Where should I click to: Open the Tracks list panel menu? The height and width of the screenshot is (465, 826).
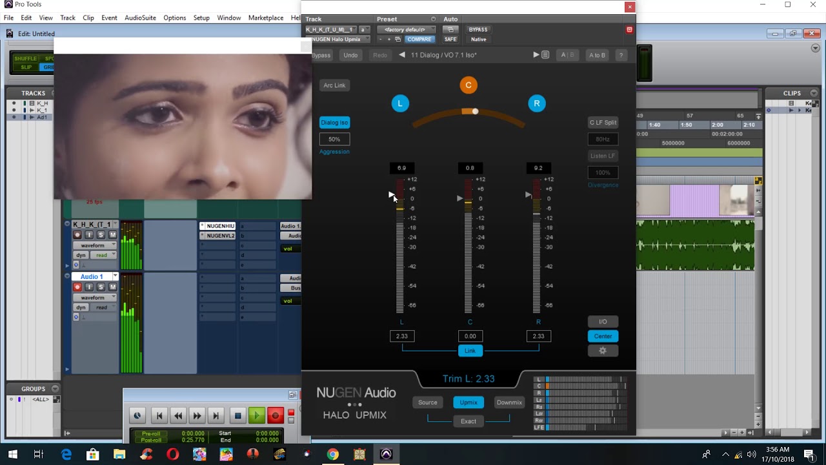pyautogui.click(x=54, y=93)
